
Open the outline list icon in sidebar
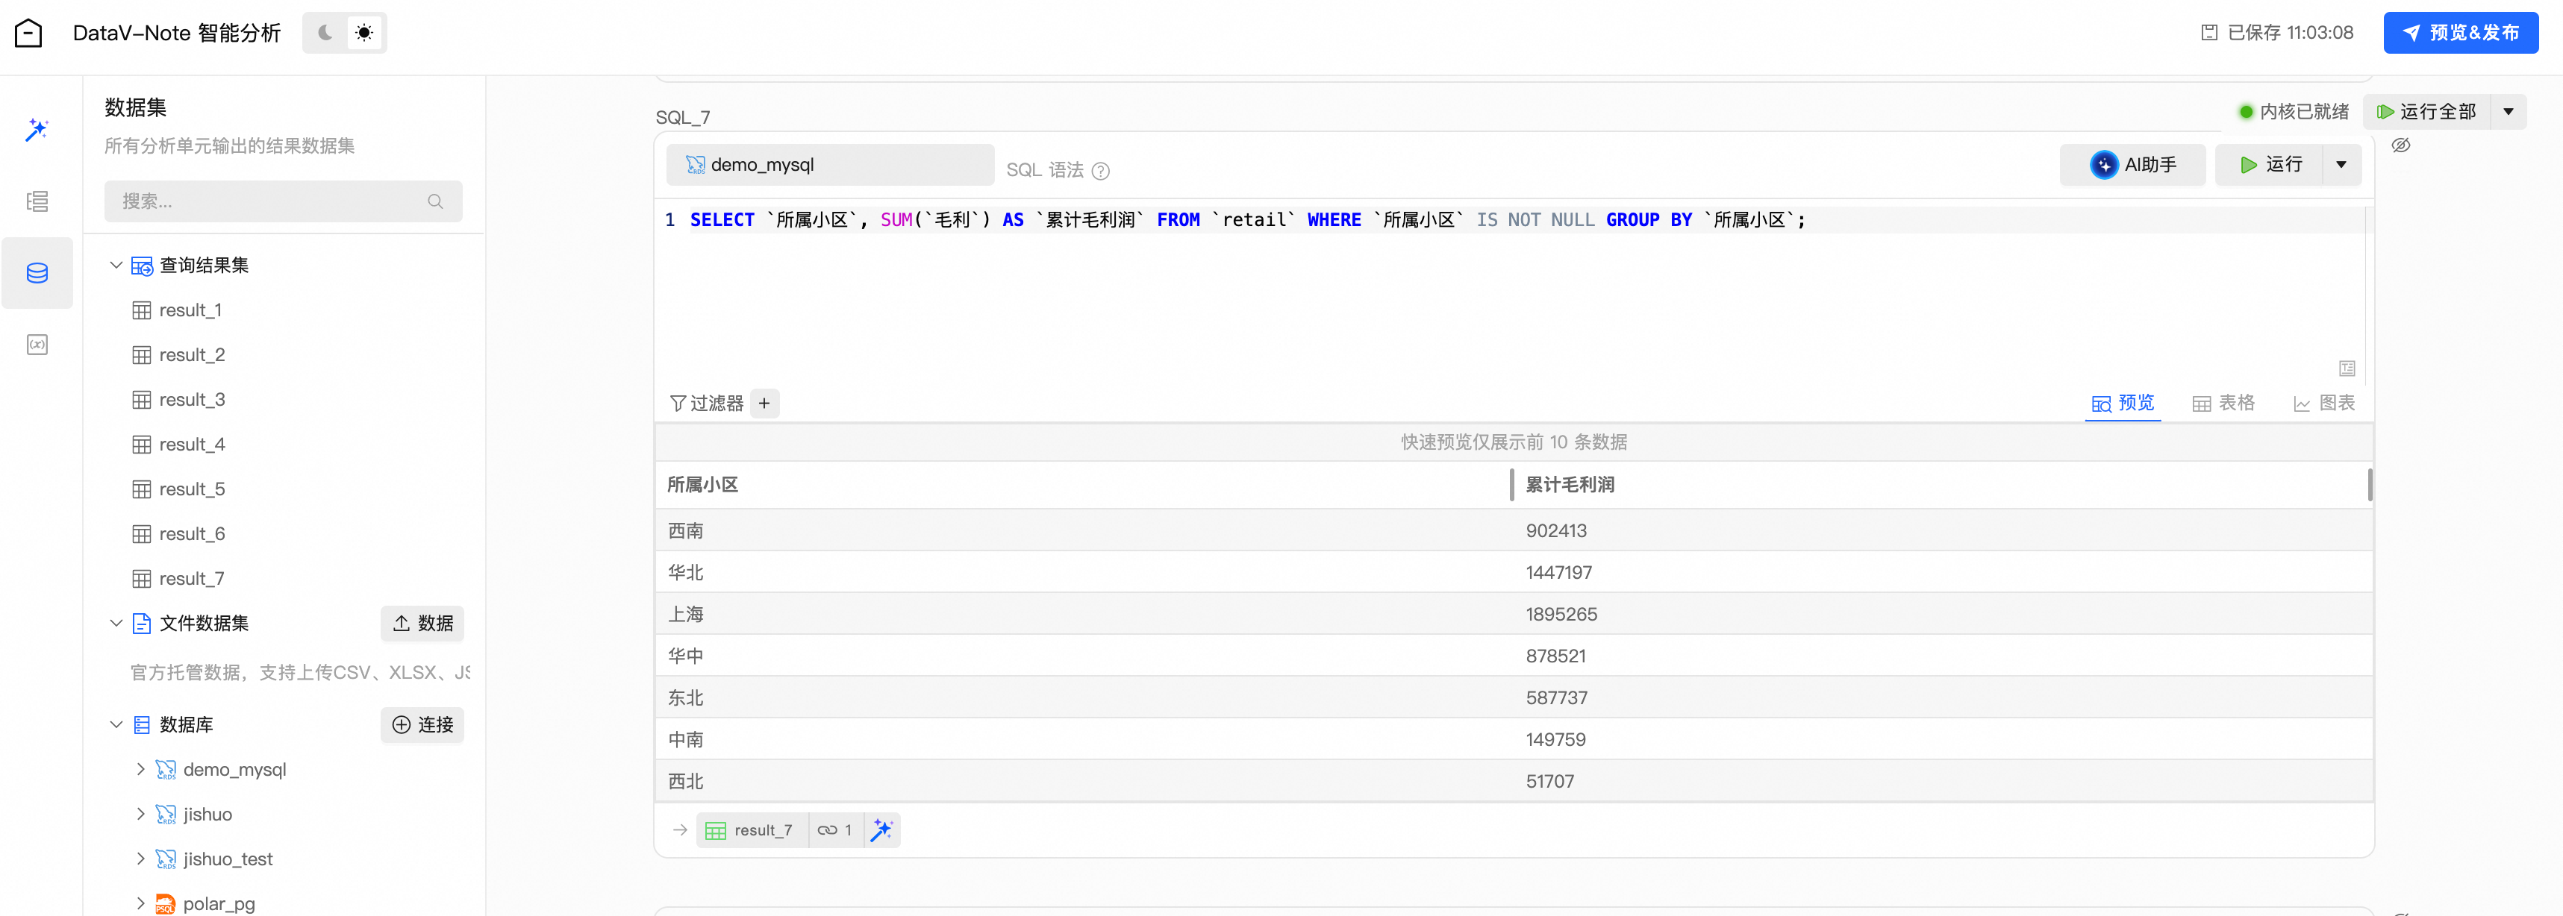click(x=37, y=202)
